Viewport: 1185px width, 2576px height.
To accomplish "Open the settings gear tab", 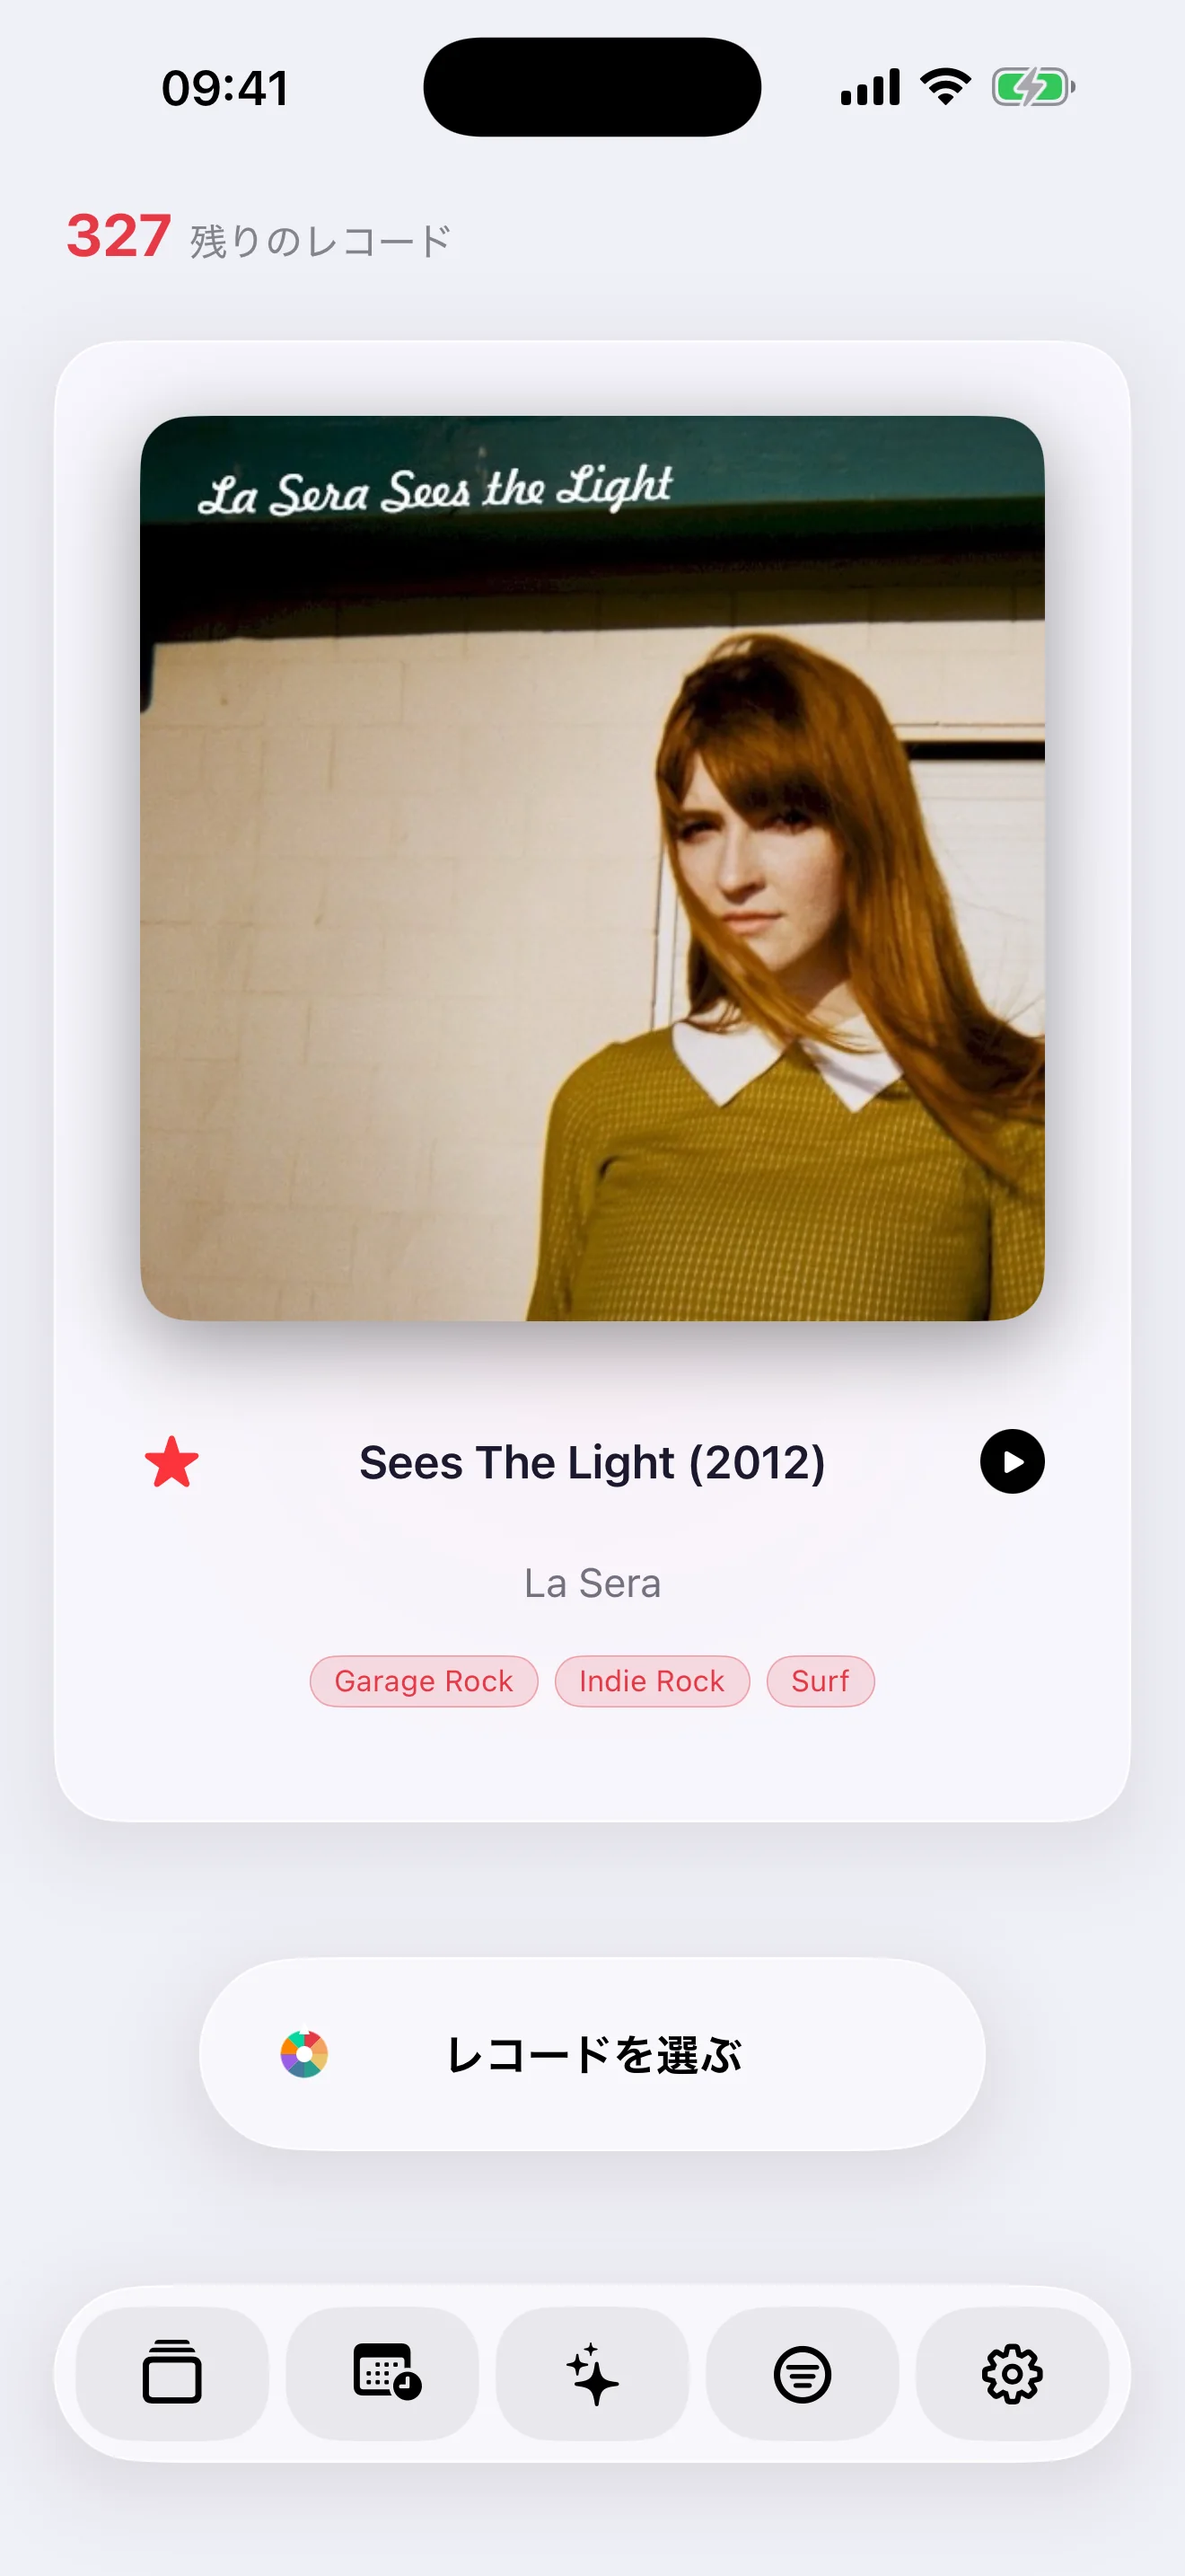I will (1012, 2373).
